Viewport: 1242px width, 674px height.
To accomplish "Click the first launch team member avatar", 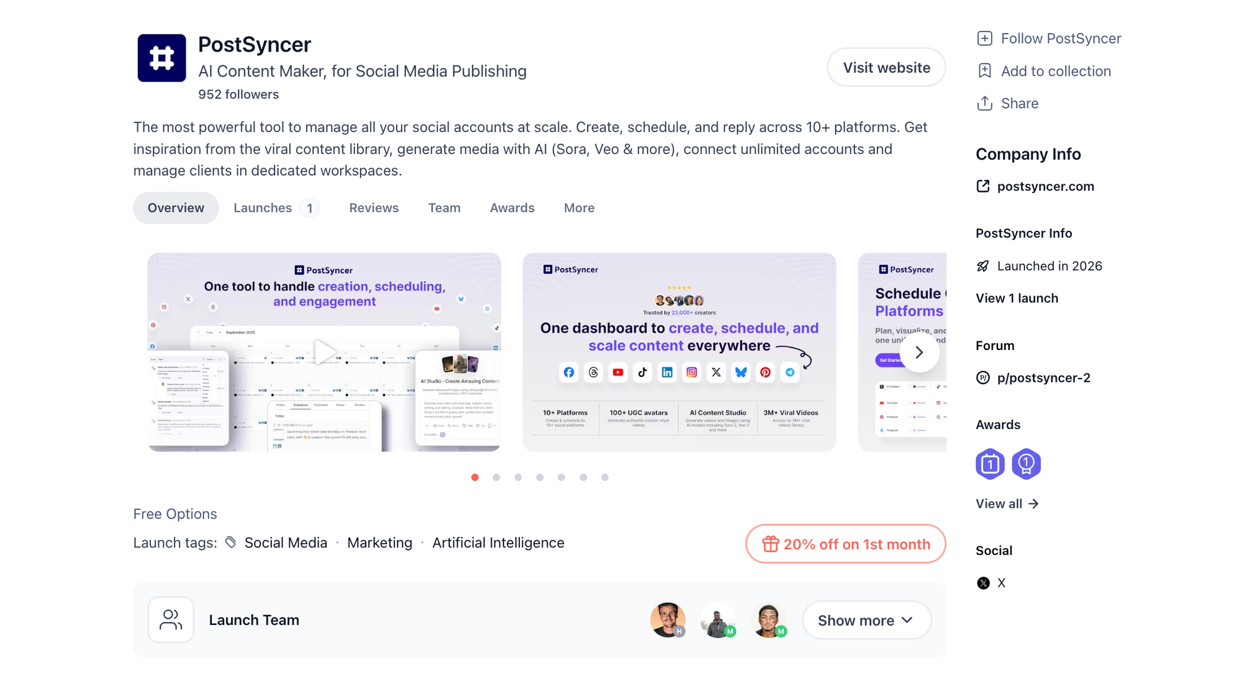I will [668, 619].
